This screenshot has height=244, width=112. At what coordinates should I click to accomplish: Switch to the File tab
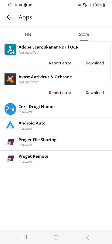coord(28,34)
